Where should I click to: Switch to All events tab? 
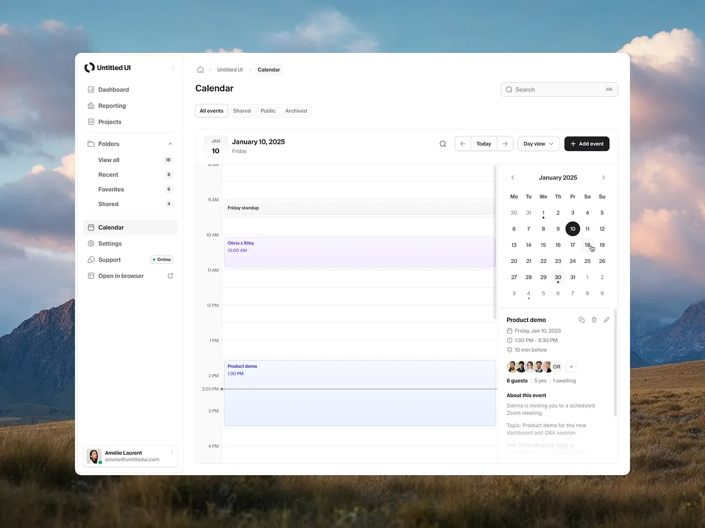point(211,111)
